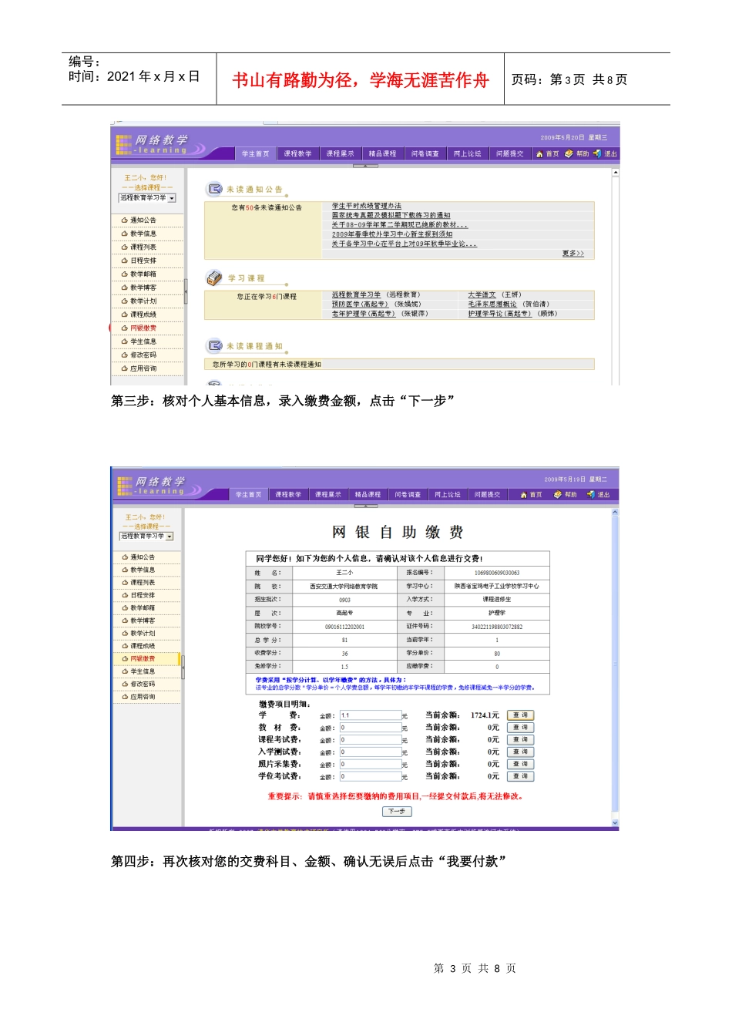732x1036 pixels.
Task: Open 应用咨询 in upper screenshot sidebar
Action: pyautogui.click(x=143, y=368)
